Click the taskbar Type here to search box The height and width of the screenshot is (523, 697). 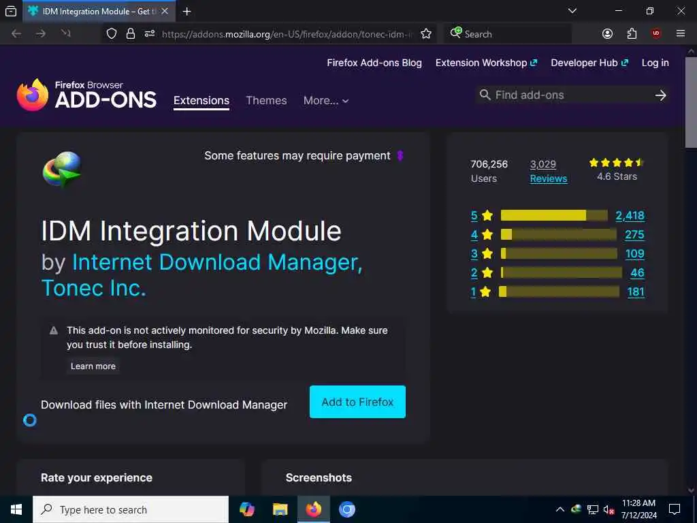131,509
